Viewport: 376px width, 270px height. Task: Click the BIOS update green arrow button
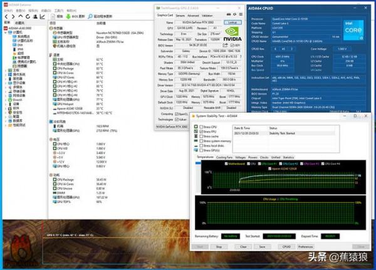(x=75, y=16)
